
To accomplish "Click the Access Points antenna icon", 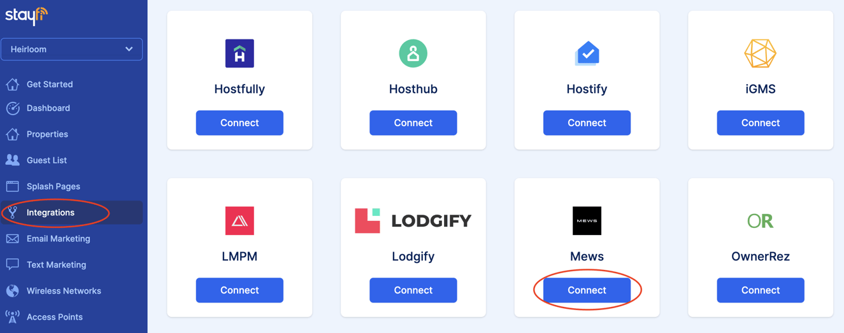I will (x=13, y=317).
